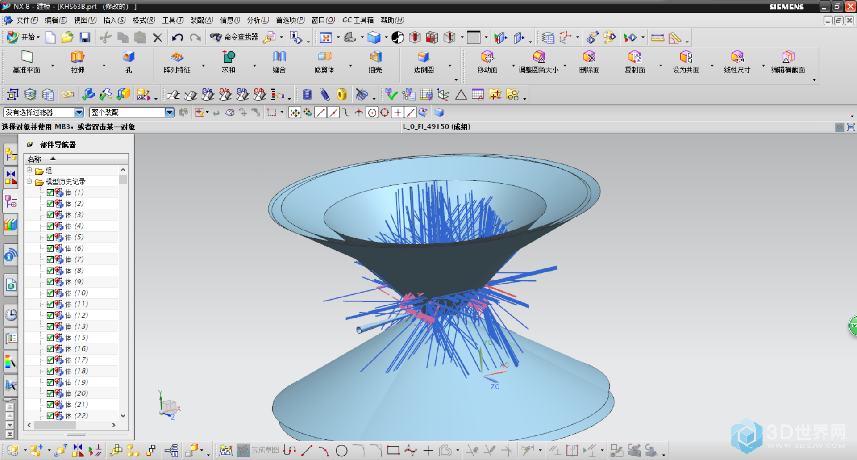The height and width of the screenshot is (460, 857).
Task: Select the 孔 hole tool
Action: click(x=129, y=62)
